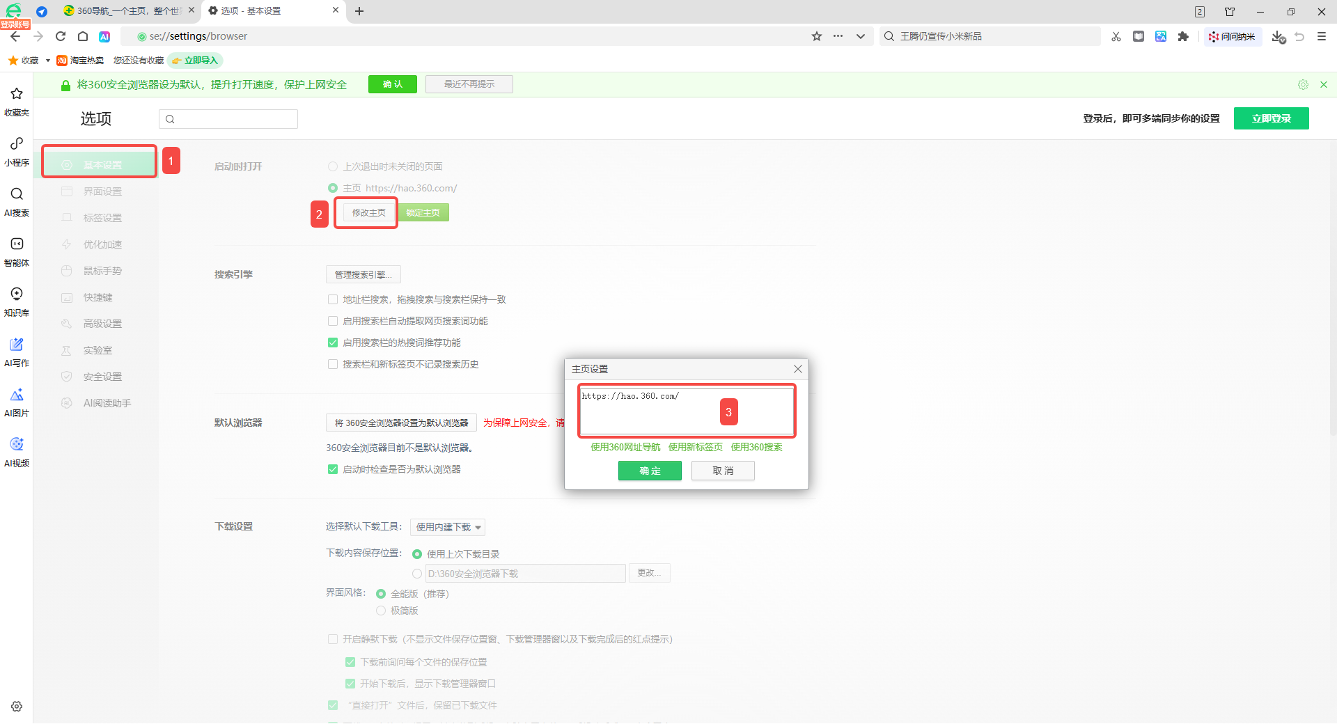Uncheck 启用搜索栏的热搜词推荐功能 checkbox

(333, 343)
